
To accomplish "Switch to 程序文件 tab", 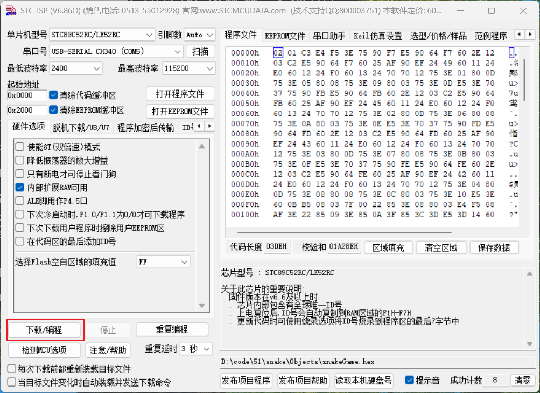I will 240,35.
